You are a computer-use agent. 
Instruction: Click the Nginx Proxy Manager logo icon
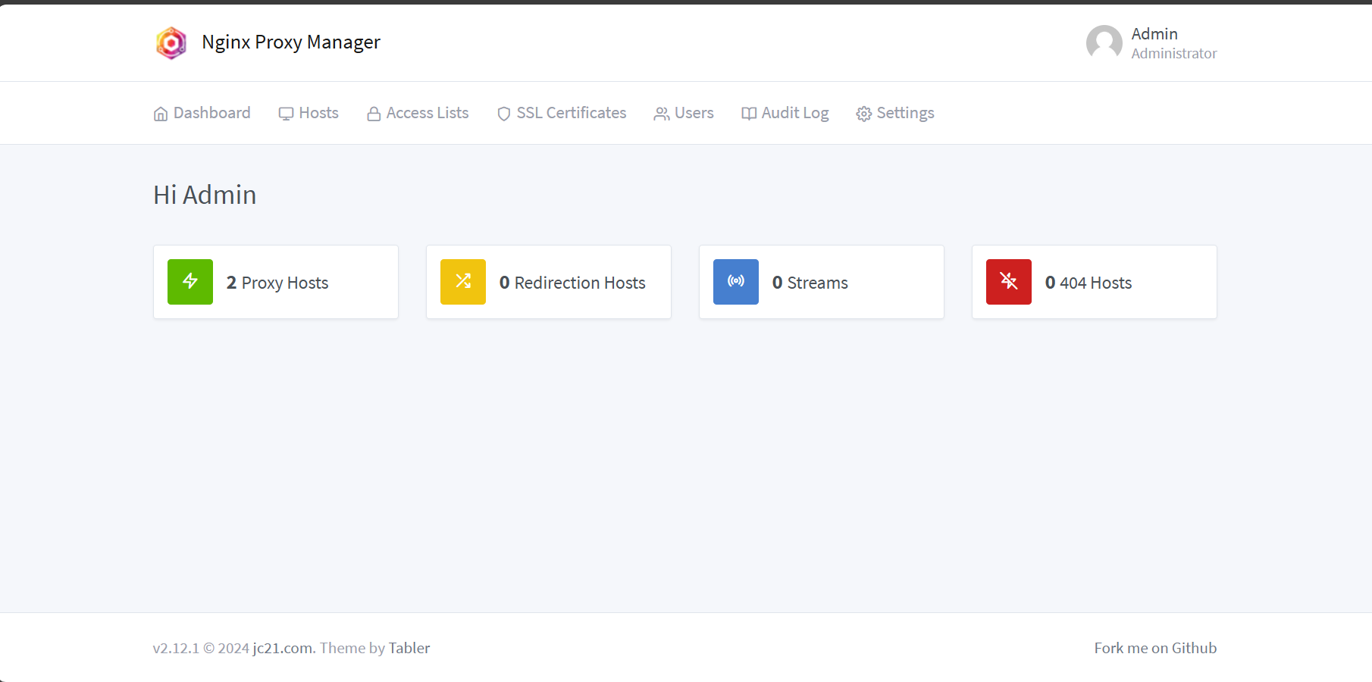point(171,42)
